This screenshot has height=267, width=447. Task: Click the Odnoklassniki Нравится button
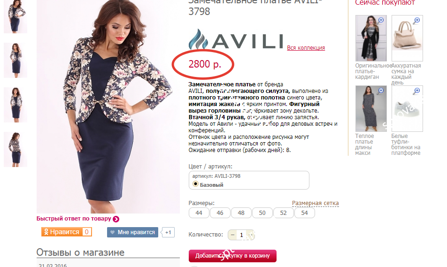(66, 232)
